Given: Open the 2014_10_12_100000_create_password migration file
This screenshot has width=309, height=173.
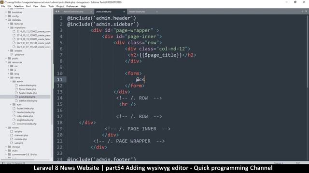Looking at the screenshot, I should click(x=33, y=35).
